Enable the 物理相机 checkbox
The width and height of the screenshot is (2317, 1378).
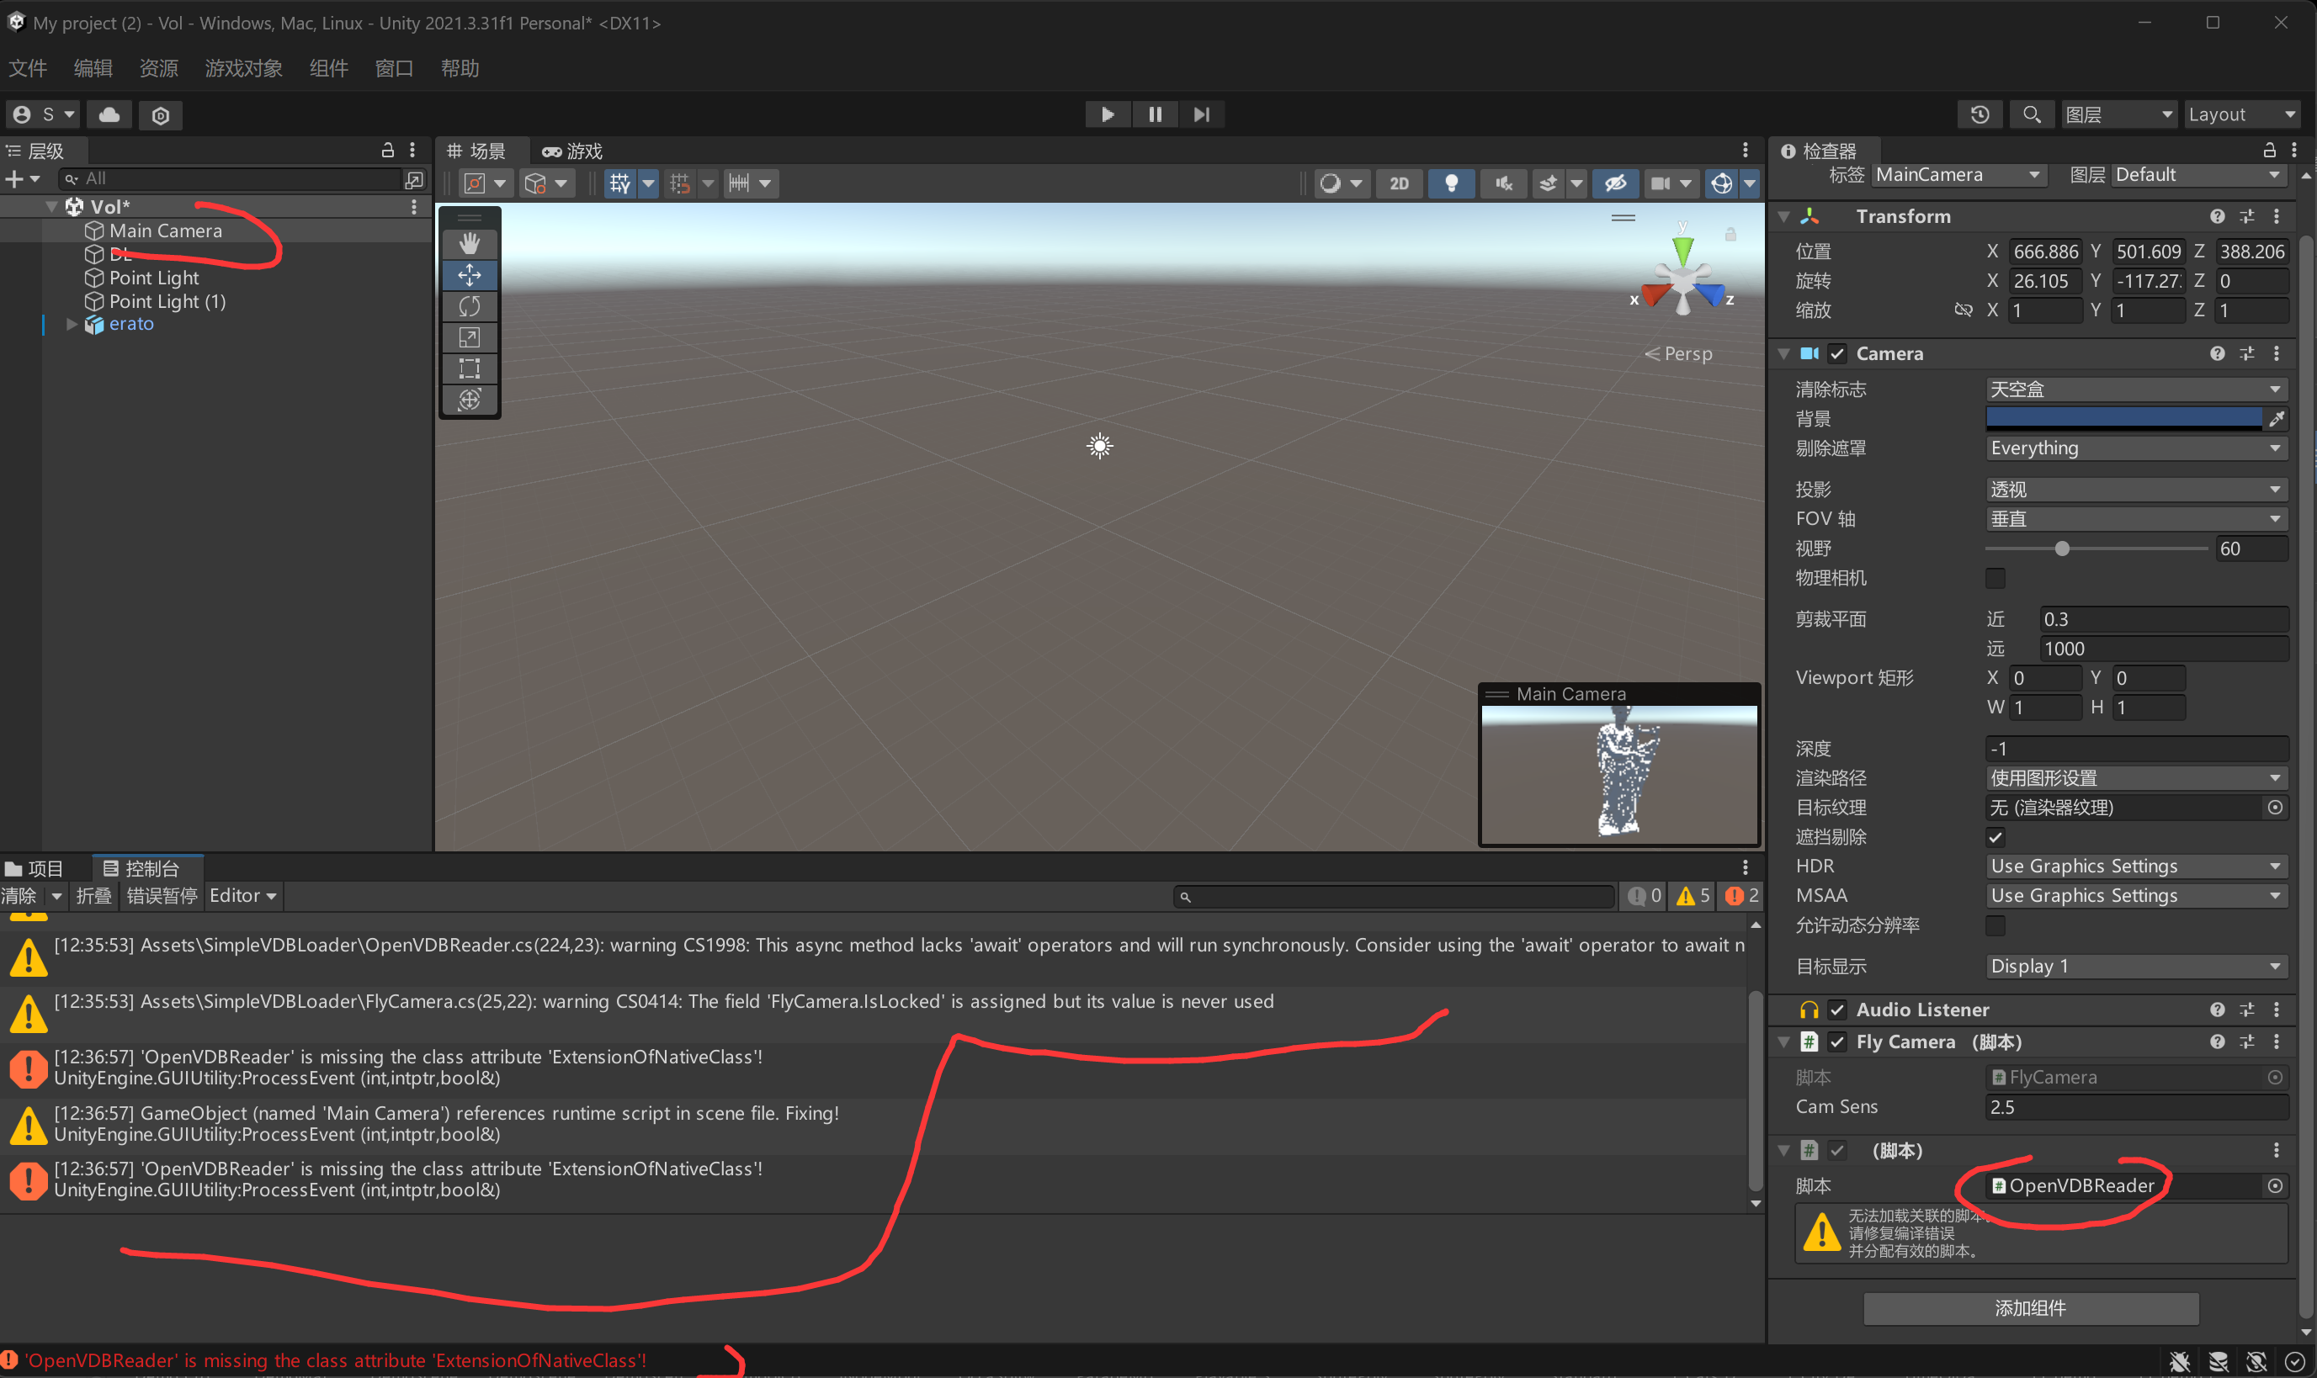[x=1995, y=578]
